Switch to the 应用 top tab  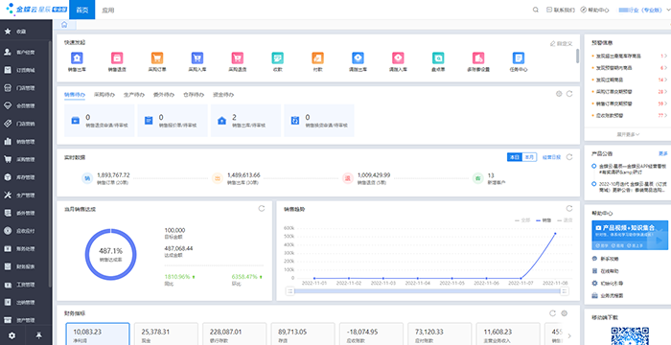(x=107, y=10)
